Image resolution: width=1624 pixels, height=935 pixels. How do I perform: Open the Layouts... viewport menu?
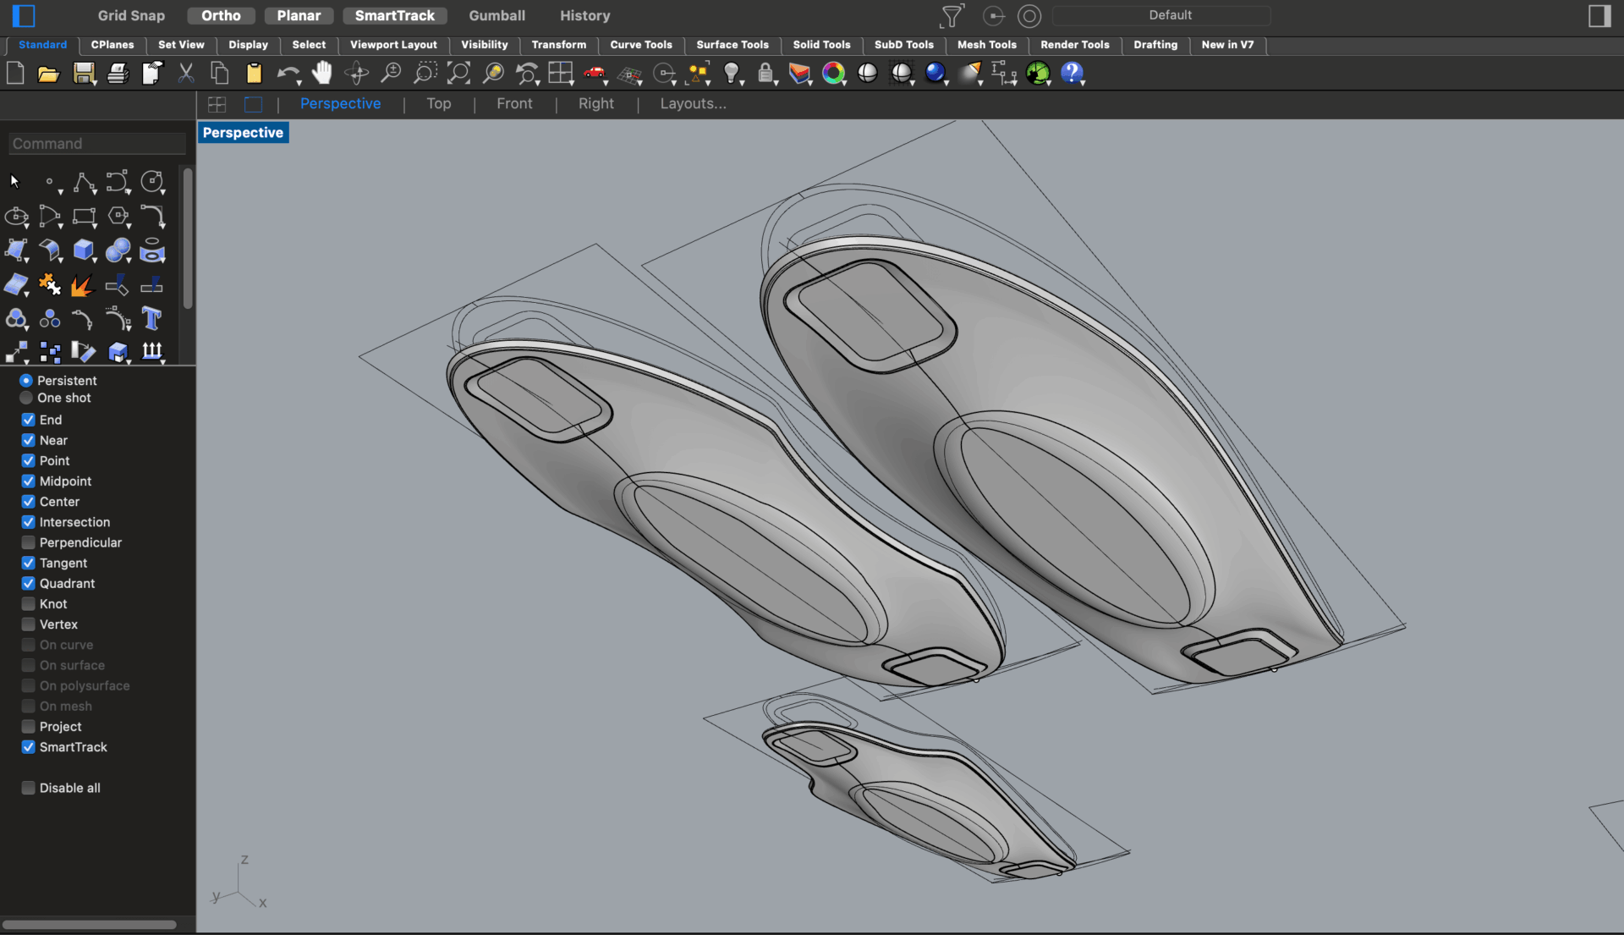(693, 103)
